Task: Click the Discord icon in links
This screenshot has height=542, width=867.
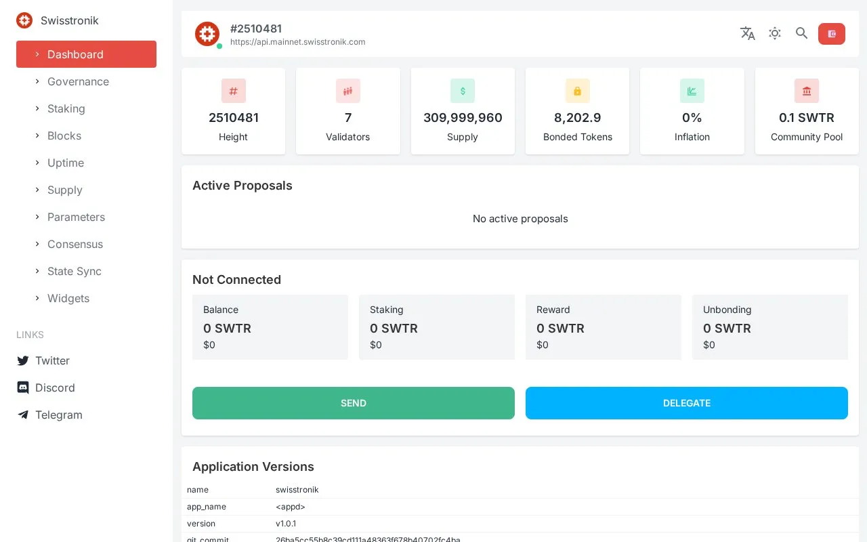Action: coord(23,388)
